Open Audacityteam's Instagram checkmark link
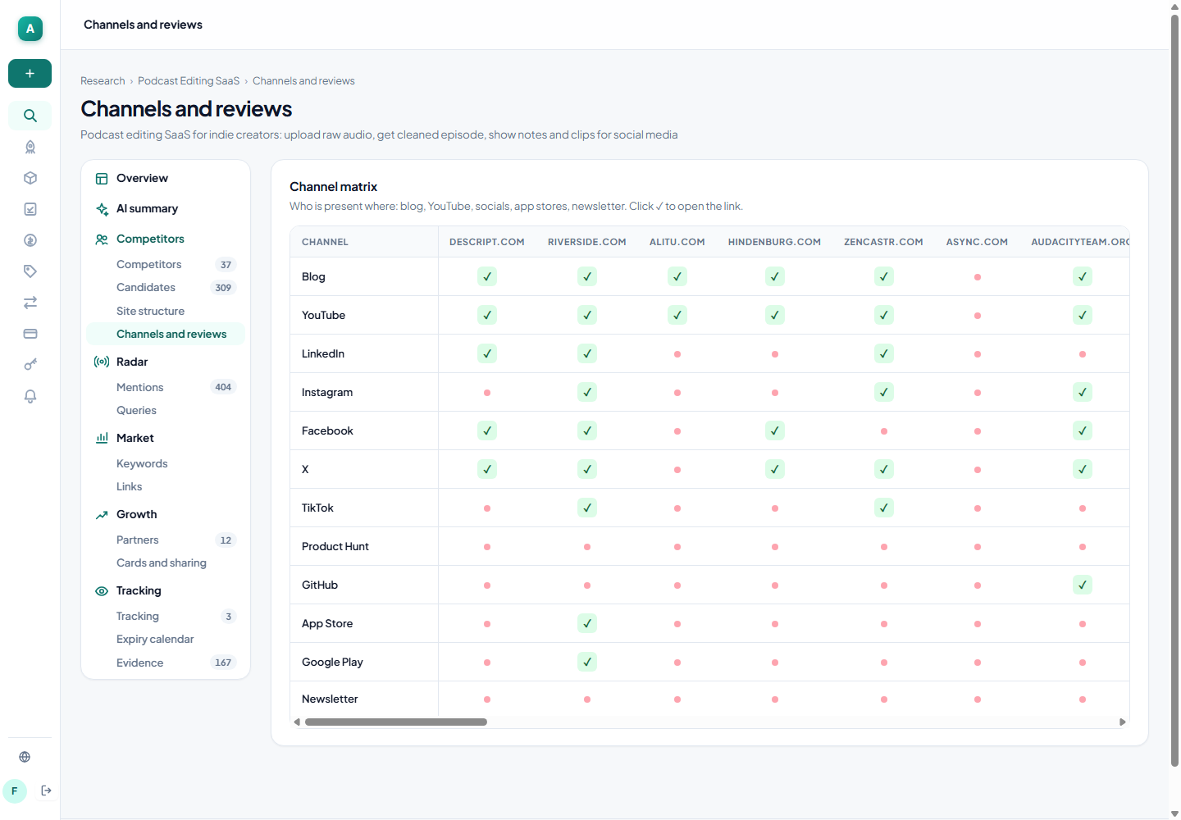Screen dimensions: 1181x820 point(1083,392)
